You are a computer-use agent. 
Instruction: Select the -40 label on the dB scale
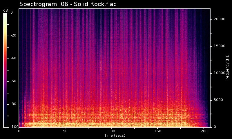[x=13, y=58]
